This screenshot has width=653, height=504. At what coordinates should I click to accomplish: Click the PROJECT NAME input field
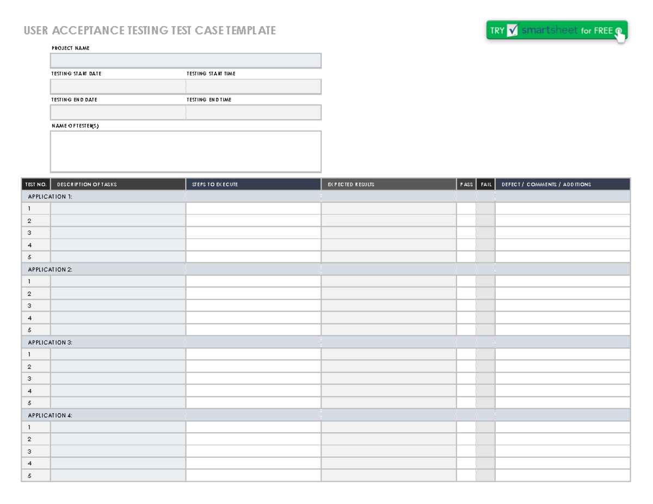click(x=186, y=60)
